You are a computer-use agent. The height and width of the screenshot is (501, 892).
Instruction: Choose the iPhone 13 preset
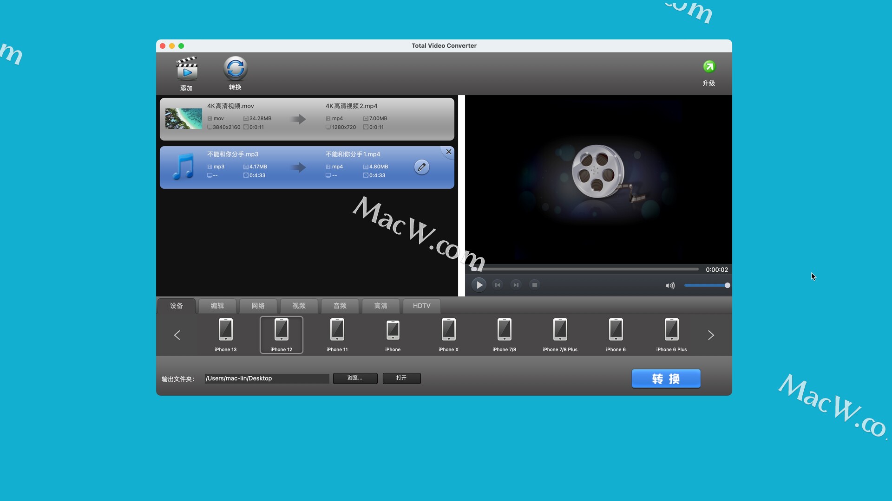point(226,335)
